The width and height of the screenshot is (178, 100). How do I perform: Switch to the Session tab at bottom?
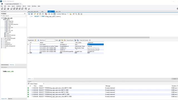click(x=10, y=99)
